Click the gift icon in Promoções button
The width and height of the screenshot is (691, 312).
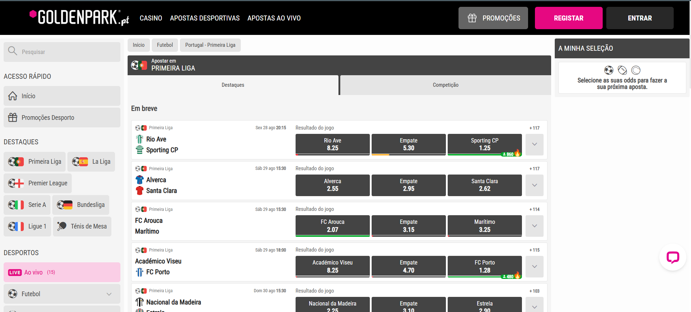[472, 18]
